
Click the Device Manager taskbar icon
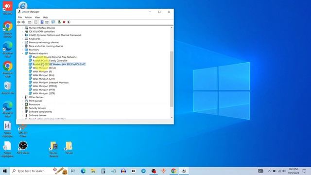[184, 171]
